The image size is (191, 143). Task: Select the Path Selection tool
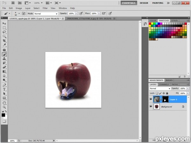(4, 94)
